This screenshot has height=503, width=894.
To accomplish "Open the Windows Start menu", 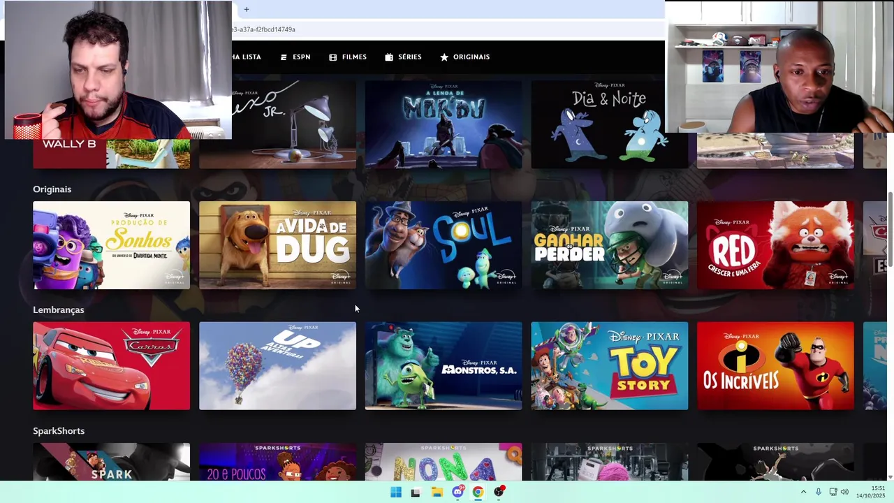I will (x=396, y=492).
